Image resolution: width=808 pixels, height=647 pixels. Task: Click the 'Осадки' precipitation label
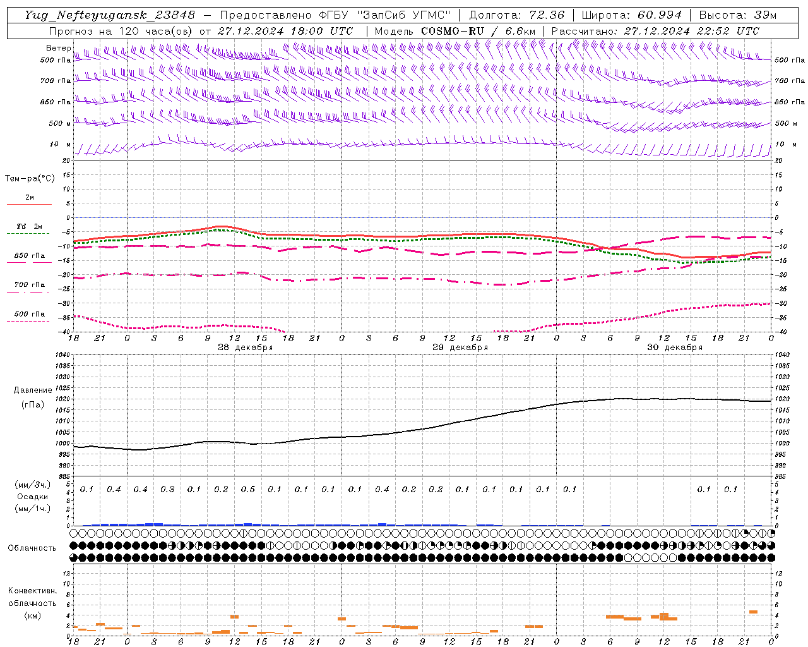coord(32,497)
